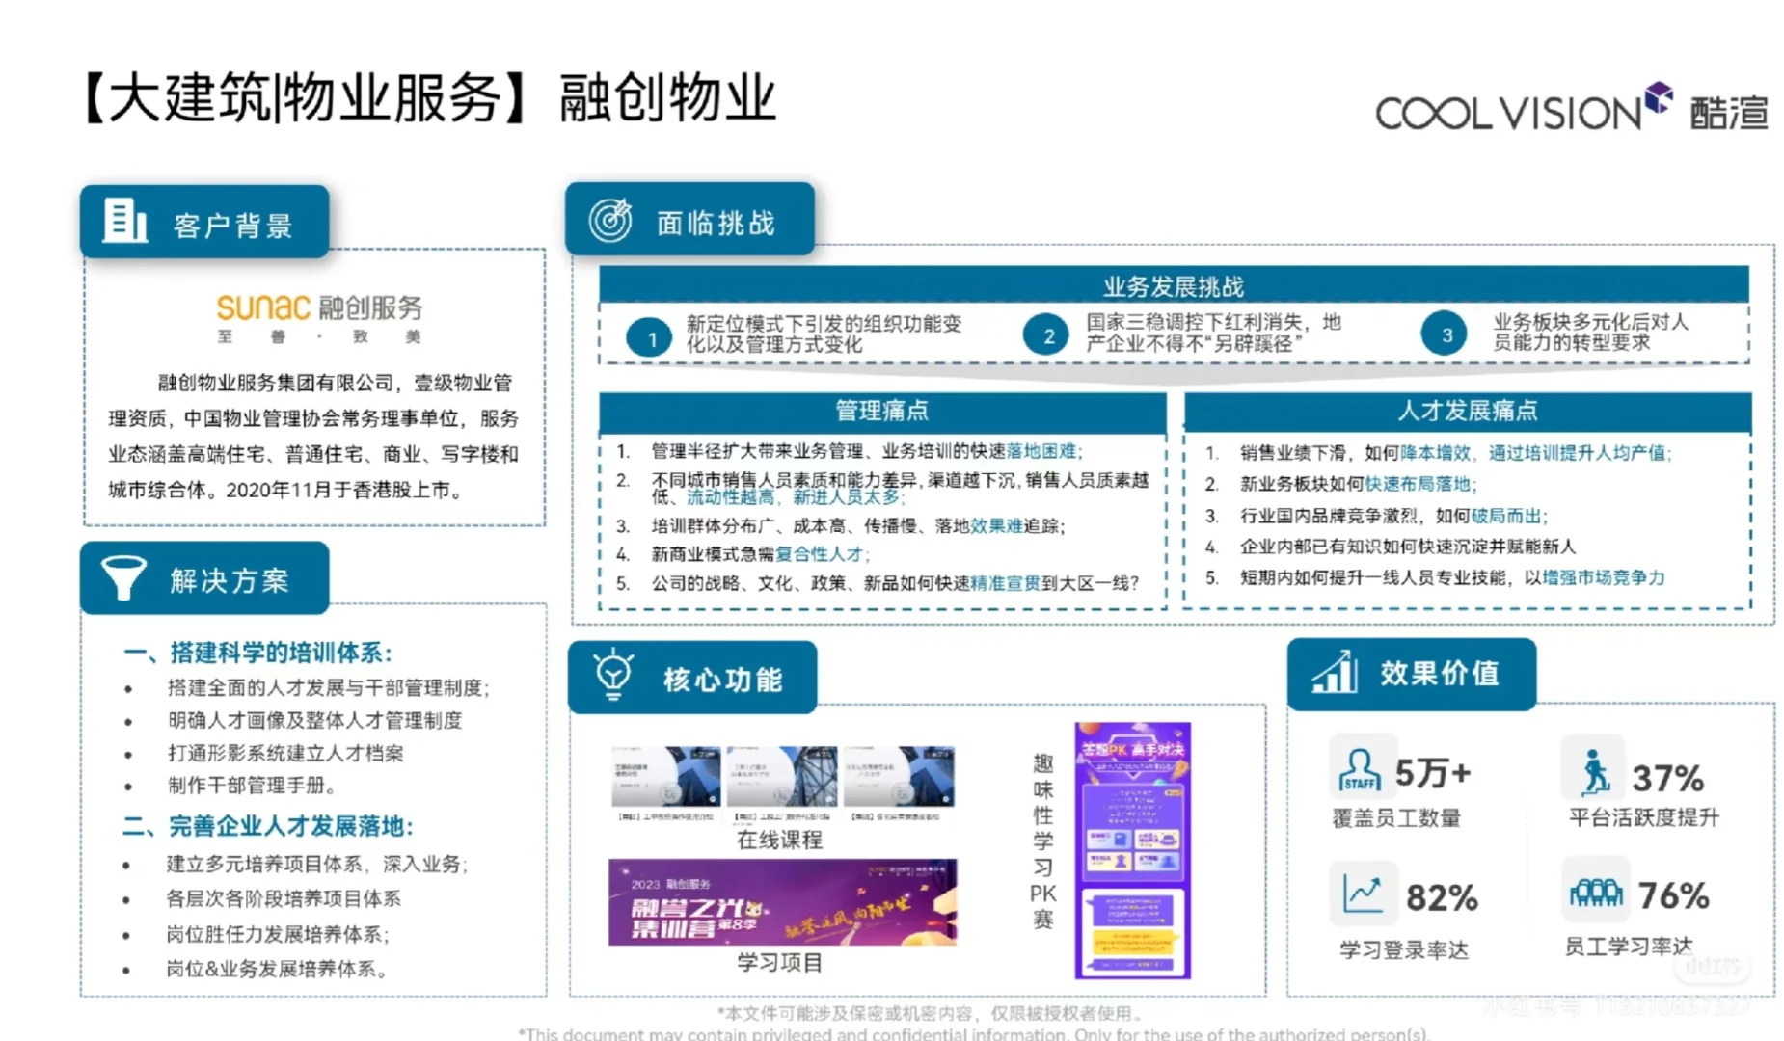Click the number 1 circle in 业务发展挑战

[649, 338]
